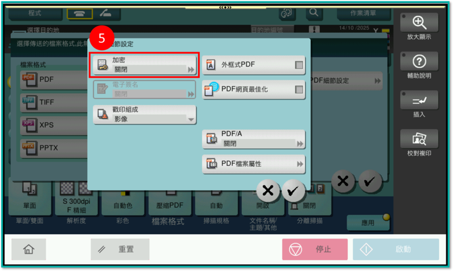Viewport: 453px width, 271px height.
Task: Click the 重置 reset button
Action: click(x=120, y=250)
